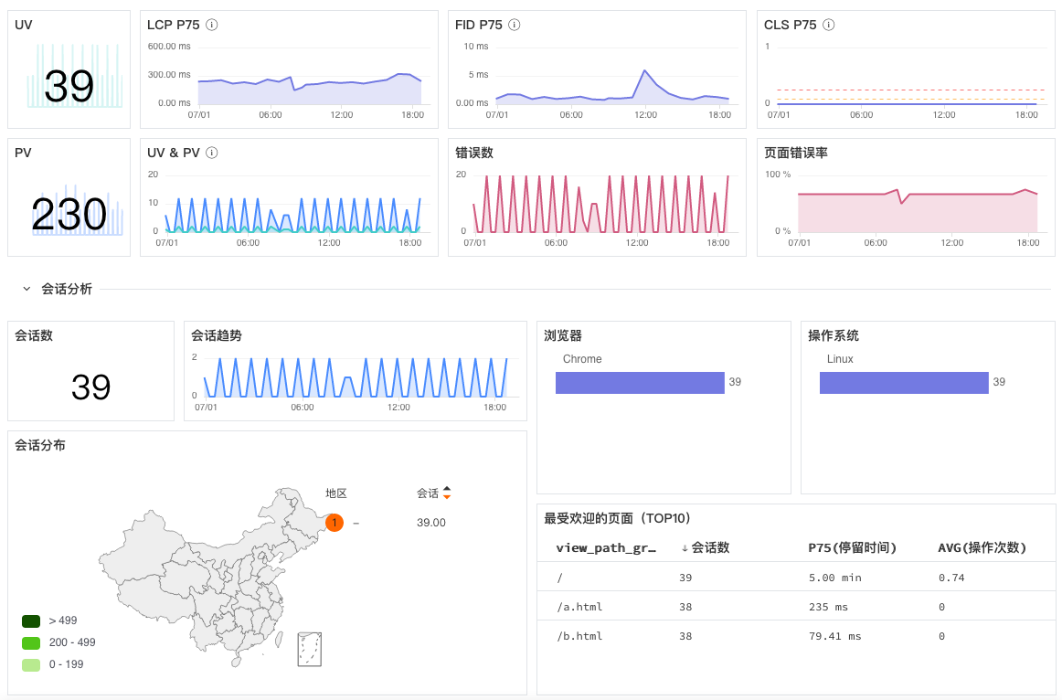The image size is (1062, 700).
Task: Click down arrow sort icon next to 会话数
Action: 685,548
